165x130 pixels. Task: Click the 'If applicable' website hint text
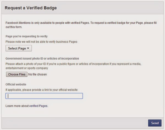click(42, 90)
